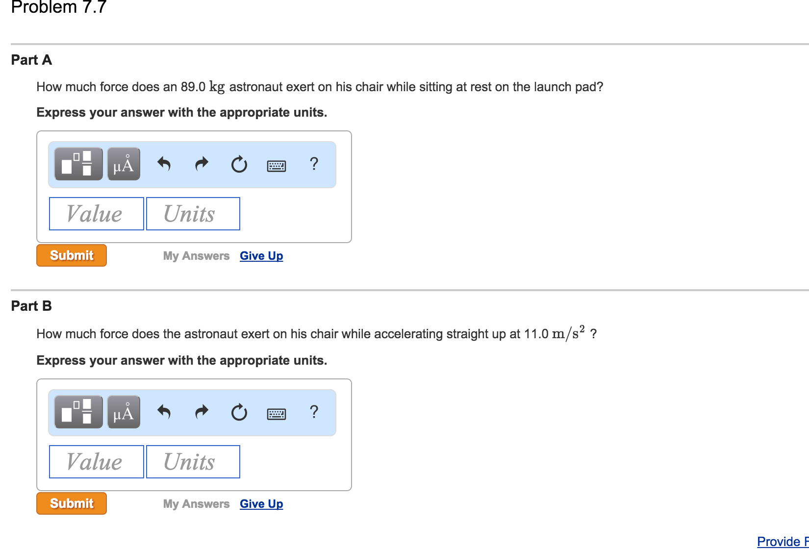Screen dimensions: 809x549
Task: Click the templates icon in Part A toolbar
Action: pyautogui.click(x=78, y=164)
